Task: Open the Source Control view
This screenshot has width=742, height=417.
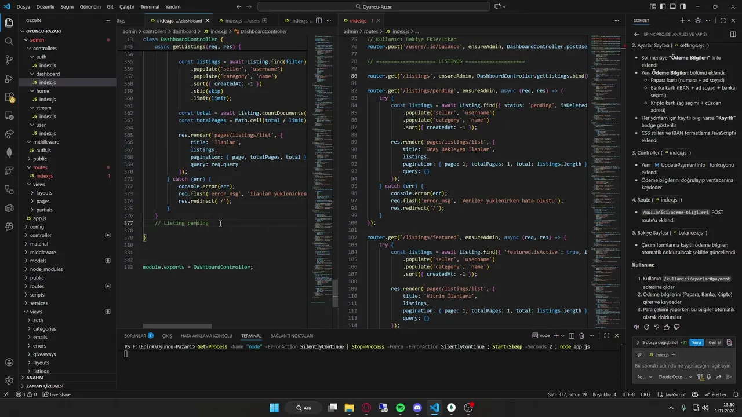Action: pyautogui.click(x=9, y=60)
